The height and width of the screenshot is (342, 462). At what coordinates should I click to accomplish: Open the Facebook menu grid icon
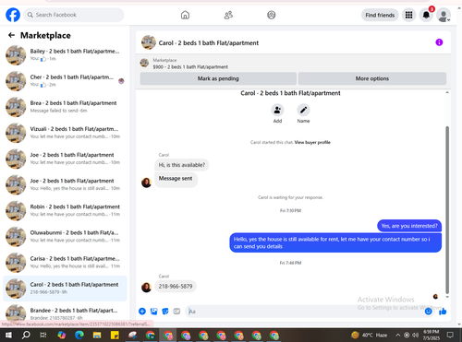(408, 15)
